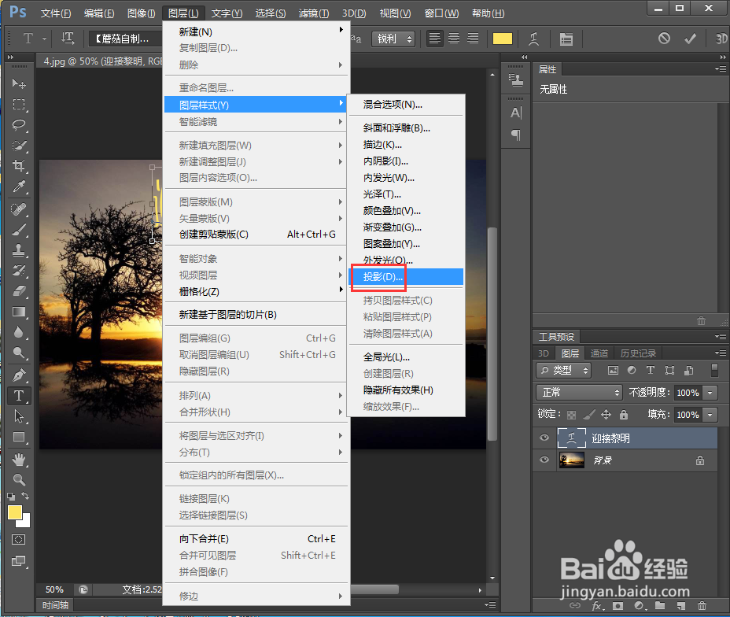Open the blending mode dropdown showing 正常
The image size is (730, 617).
pos(579,393)
